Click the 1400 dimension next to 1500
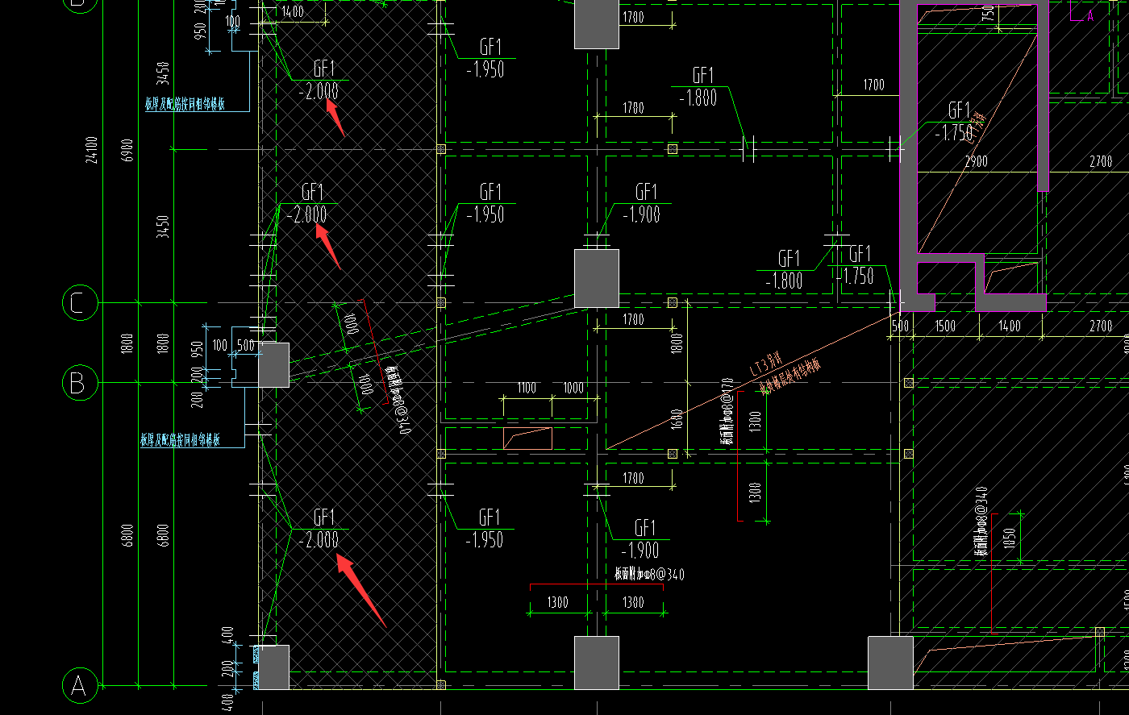Viewport: 1129px width, 715px height. [x=1010, y=326]
